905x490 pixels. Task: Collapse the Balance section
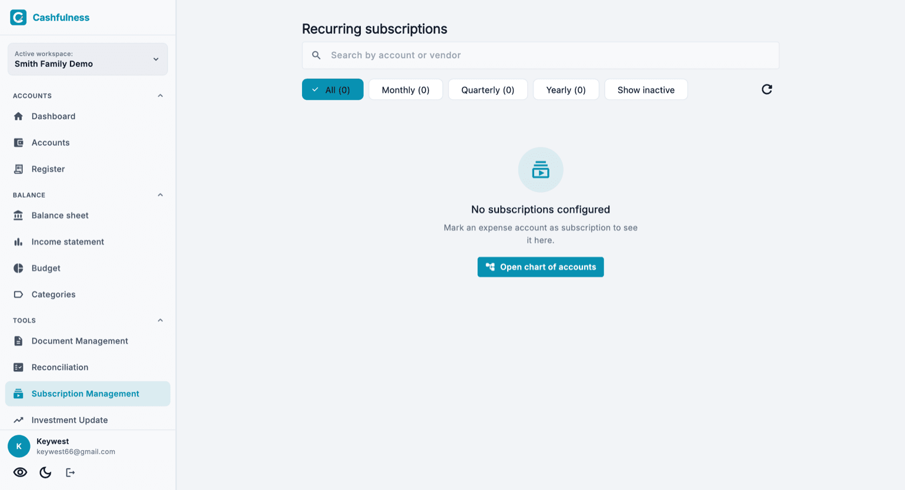[x=160, y=195]
